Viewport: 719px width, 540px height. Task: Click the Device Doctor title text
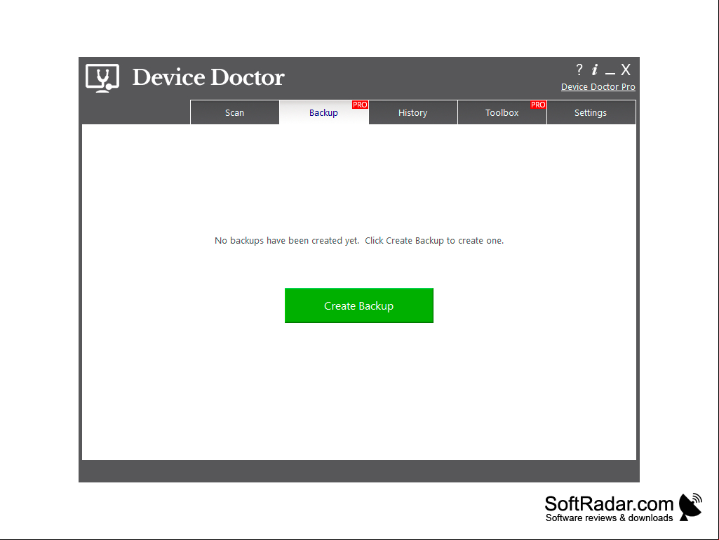[208, 77]
